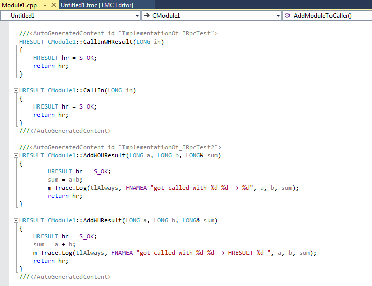Click the 'sum = a+b;' line
The height and width of the screenshot is (286, 372).
click(x=65, y=180)
